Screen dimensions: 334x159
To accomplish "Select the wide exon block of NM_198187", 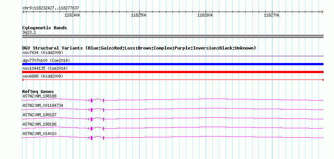I will coord(92,119).
